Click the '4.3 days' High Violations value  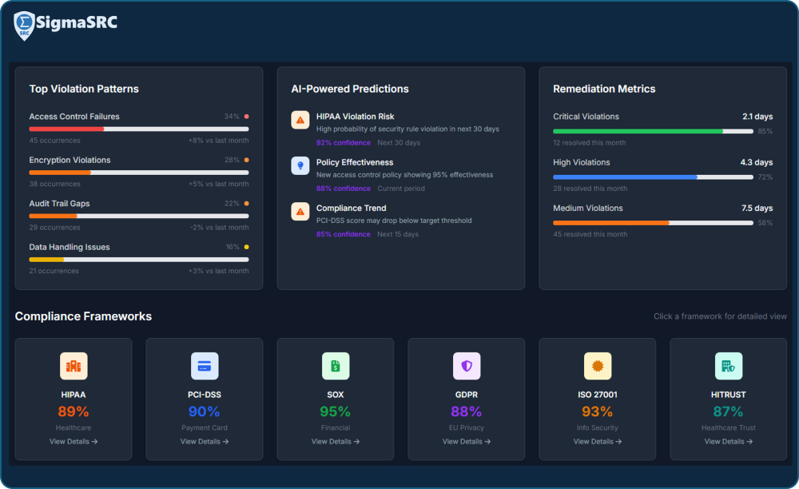tap(756, 162)
